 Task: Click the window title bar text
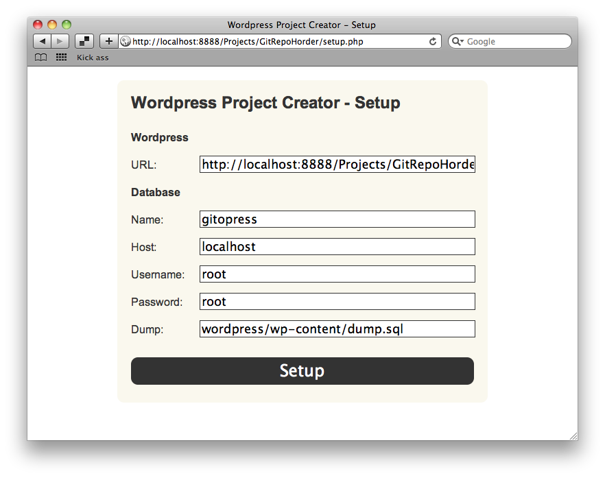pyautogui.click(x=301, y=25)
